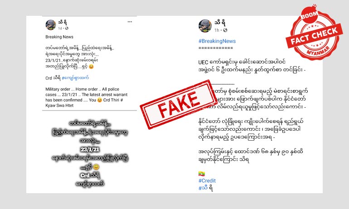The width and height of the screenshot is (349, 209).
Task: Click the English translation text block
Action: tap(87, 97)
